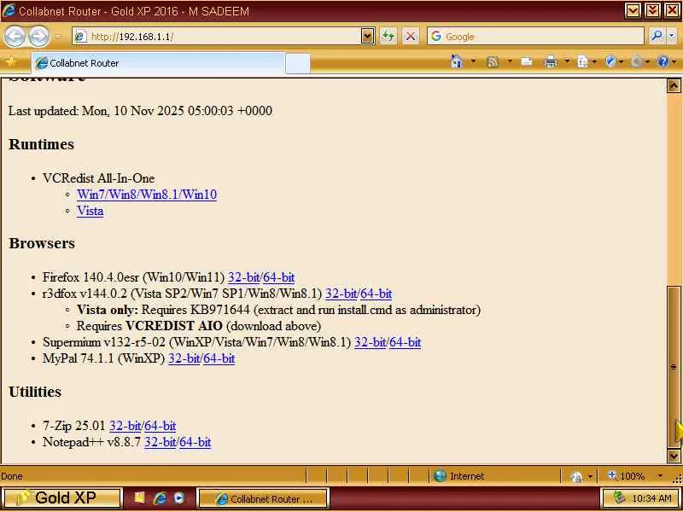
Task: Click the 'Runtimes' heading text
Action: coord(41,144)
